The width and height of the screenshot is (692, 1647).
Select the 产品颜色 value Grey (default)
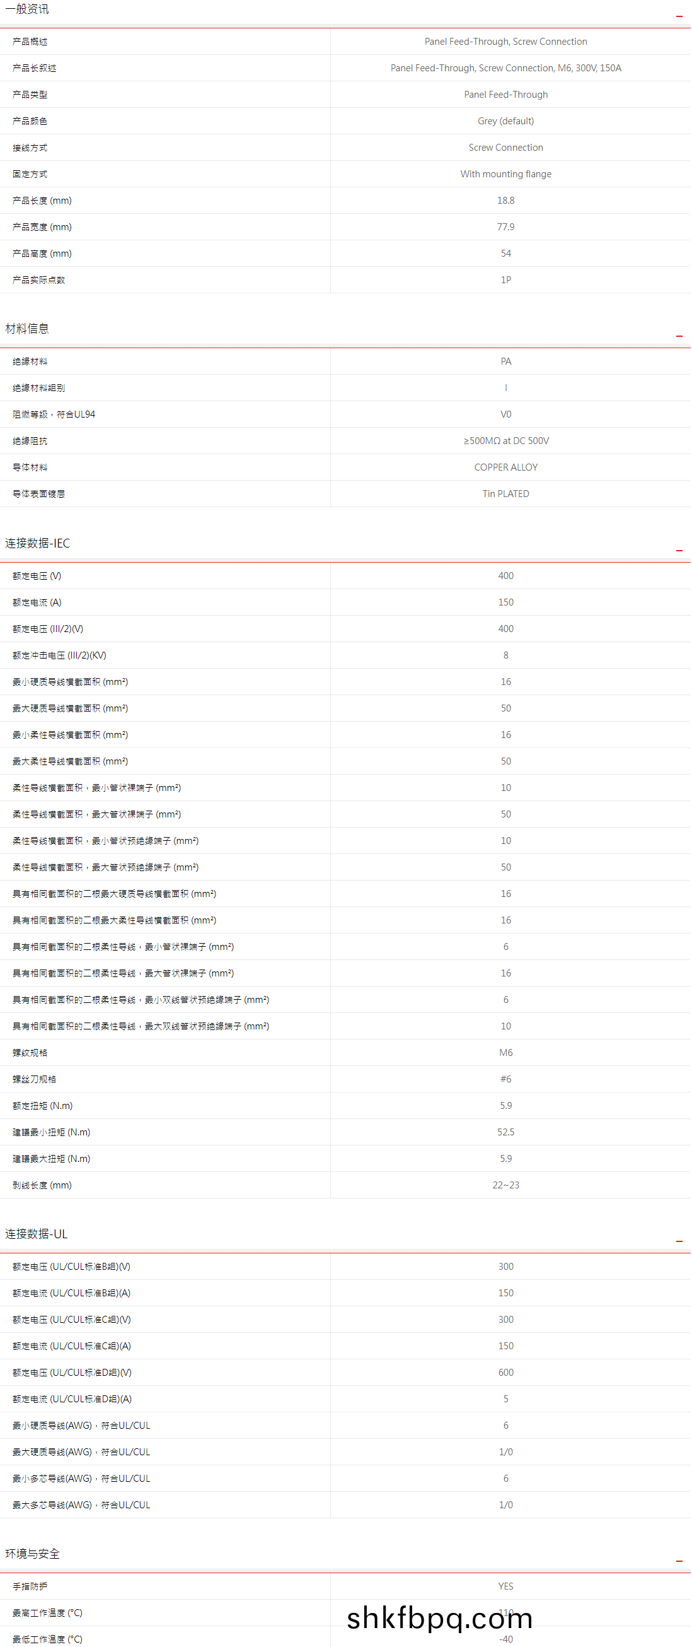(x=506, y=122)
